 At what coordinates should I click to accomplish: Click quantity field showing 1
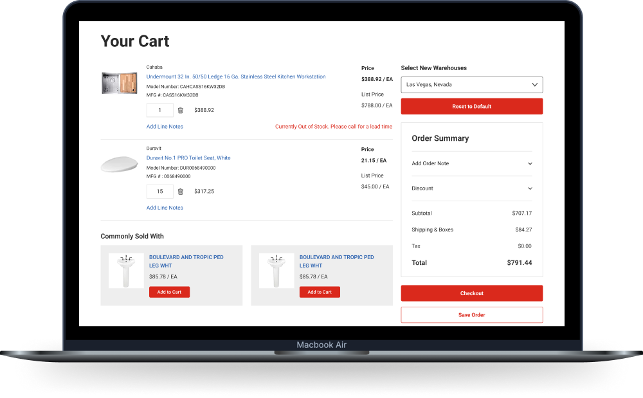click(x=159, y=111)
